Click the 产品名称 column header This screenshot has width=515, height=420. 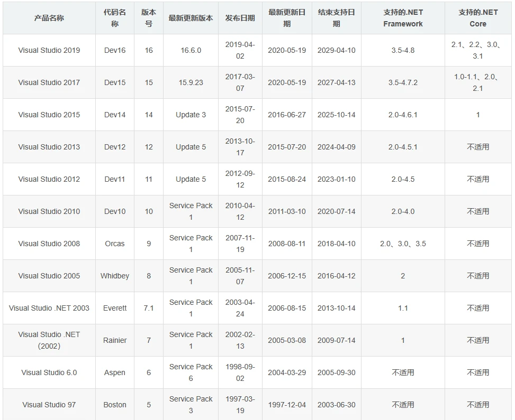coord(49,18)
